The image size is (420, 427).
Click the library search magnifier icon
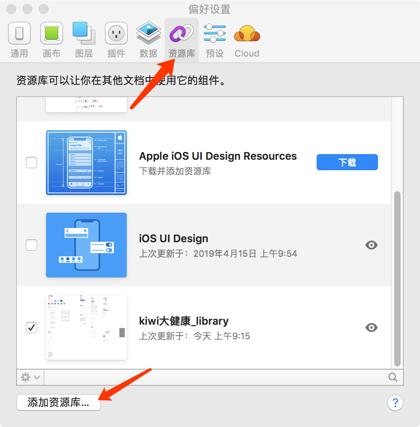[x=393, y=377]
